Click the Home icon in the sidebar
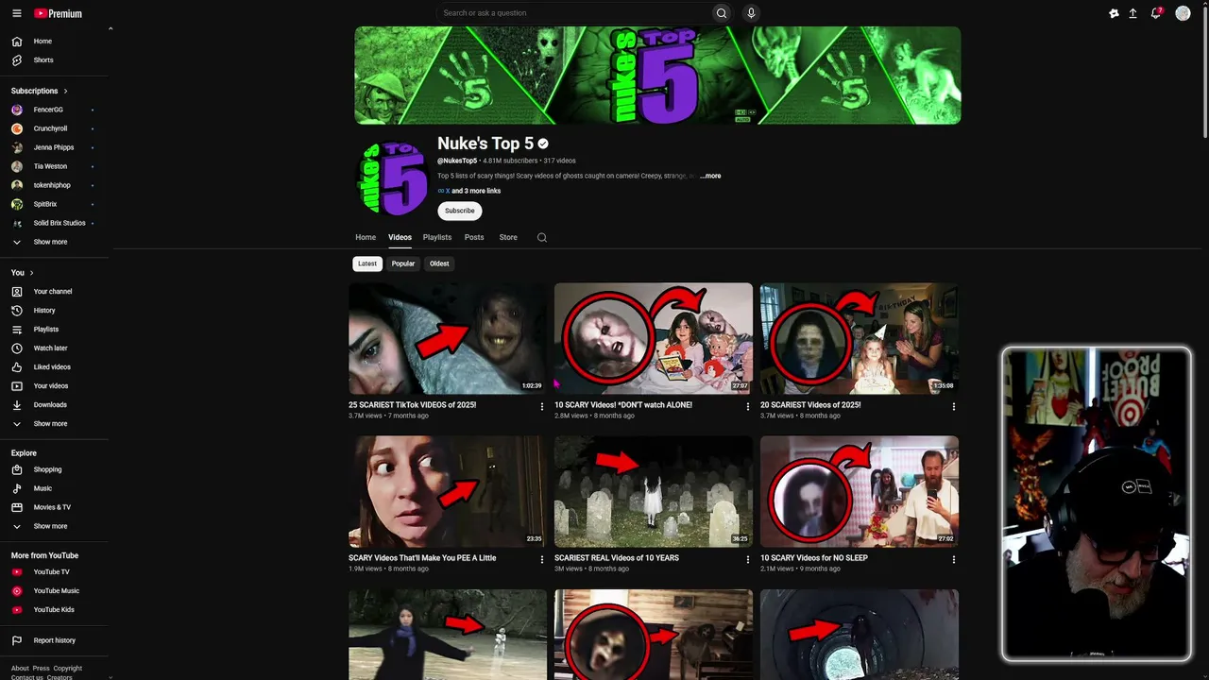The height and width of the screenshot is (680, 1209). pos(16,42)
